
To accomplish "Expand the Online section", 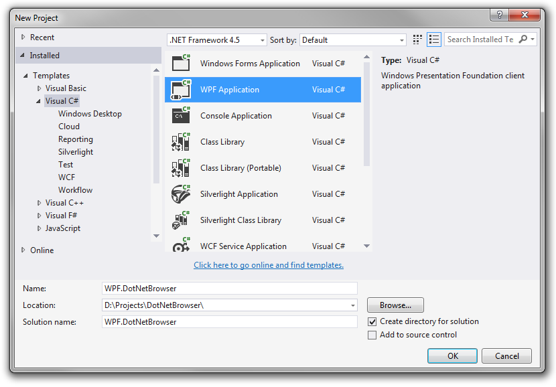I will coord(23,250).
